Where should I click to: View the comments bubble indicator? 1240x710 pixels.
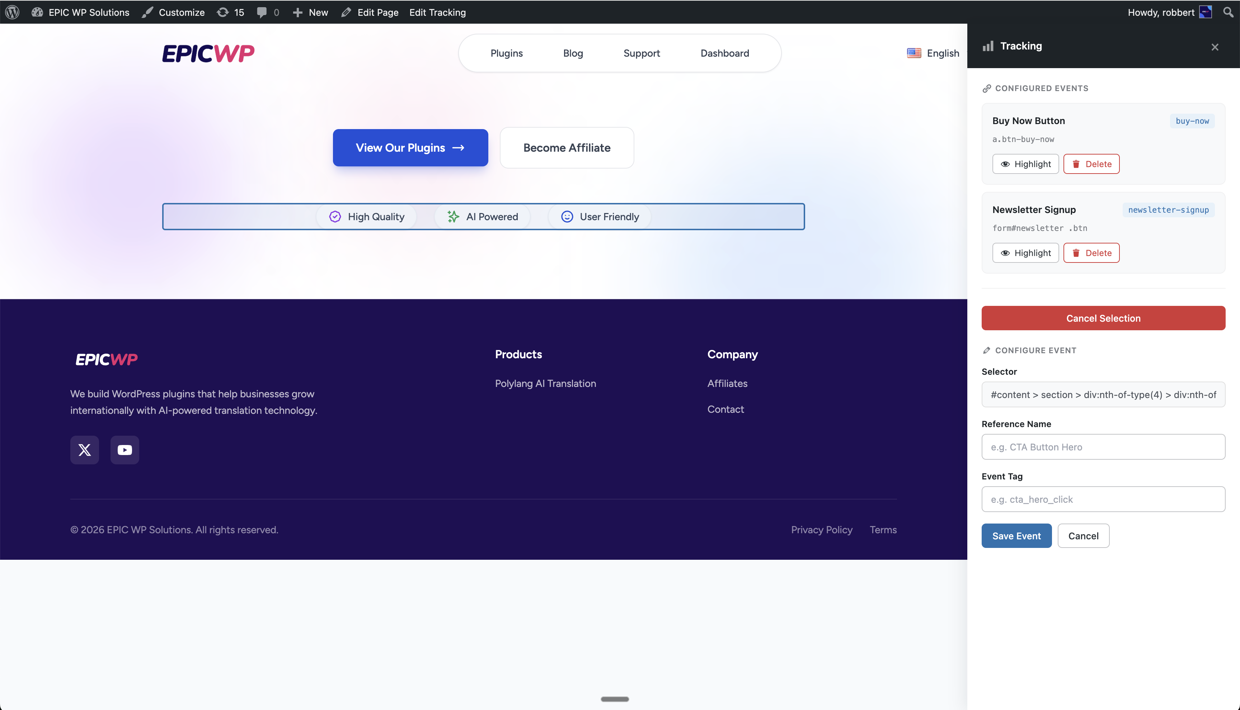(268, 12)
